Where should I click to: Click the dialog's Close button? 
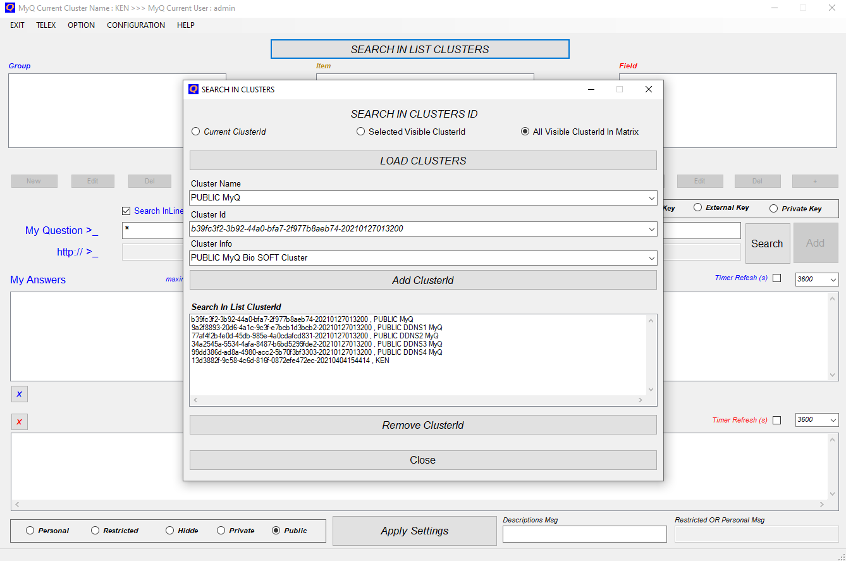[423, 460]
